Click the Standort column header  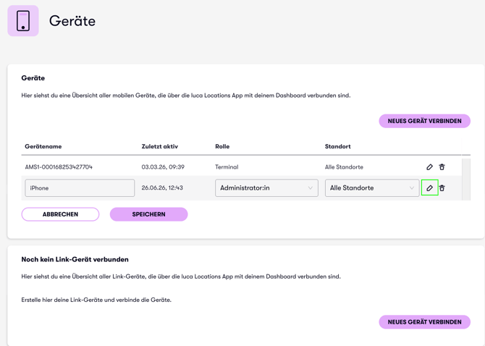coord(337,146)
